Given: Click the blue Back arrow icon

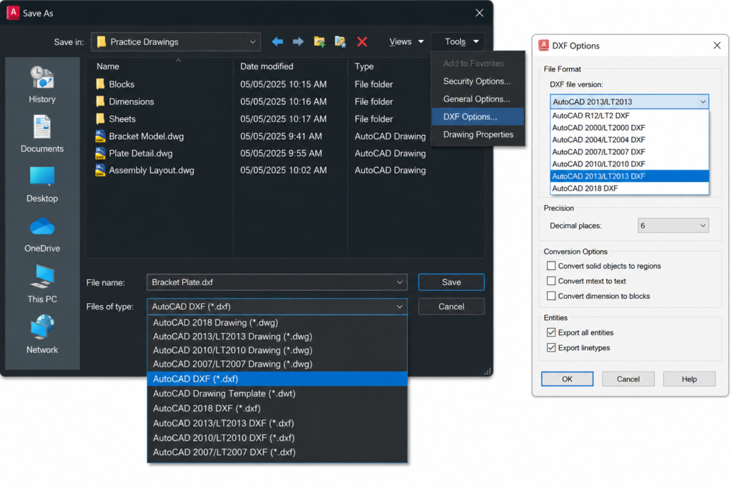Looking at the screenshot, I should (277, 41).
